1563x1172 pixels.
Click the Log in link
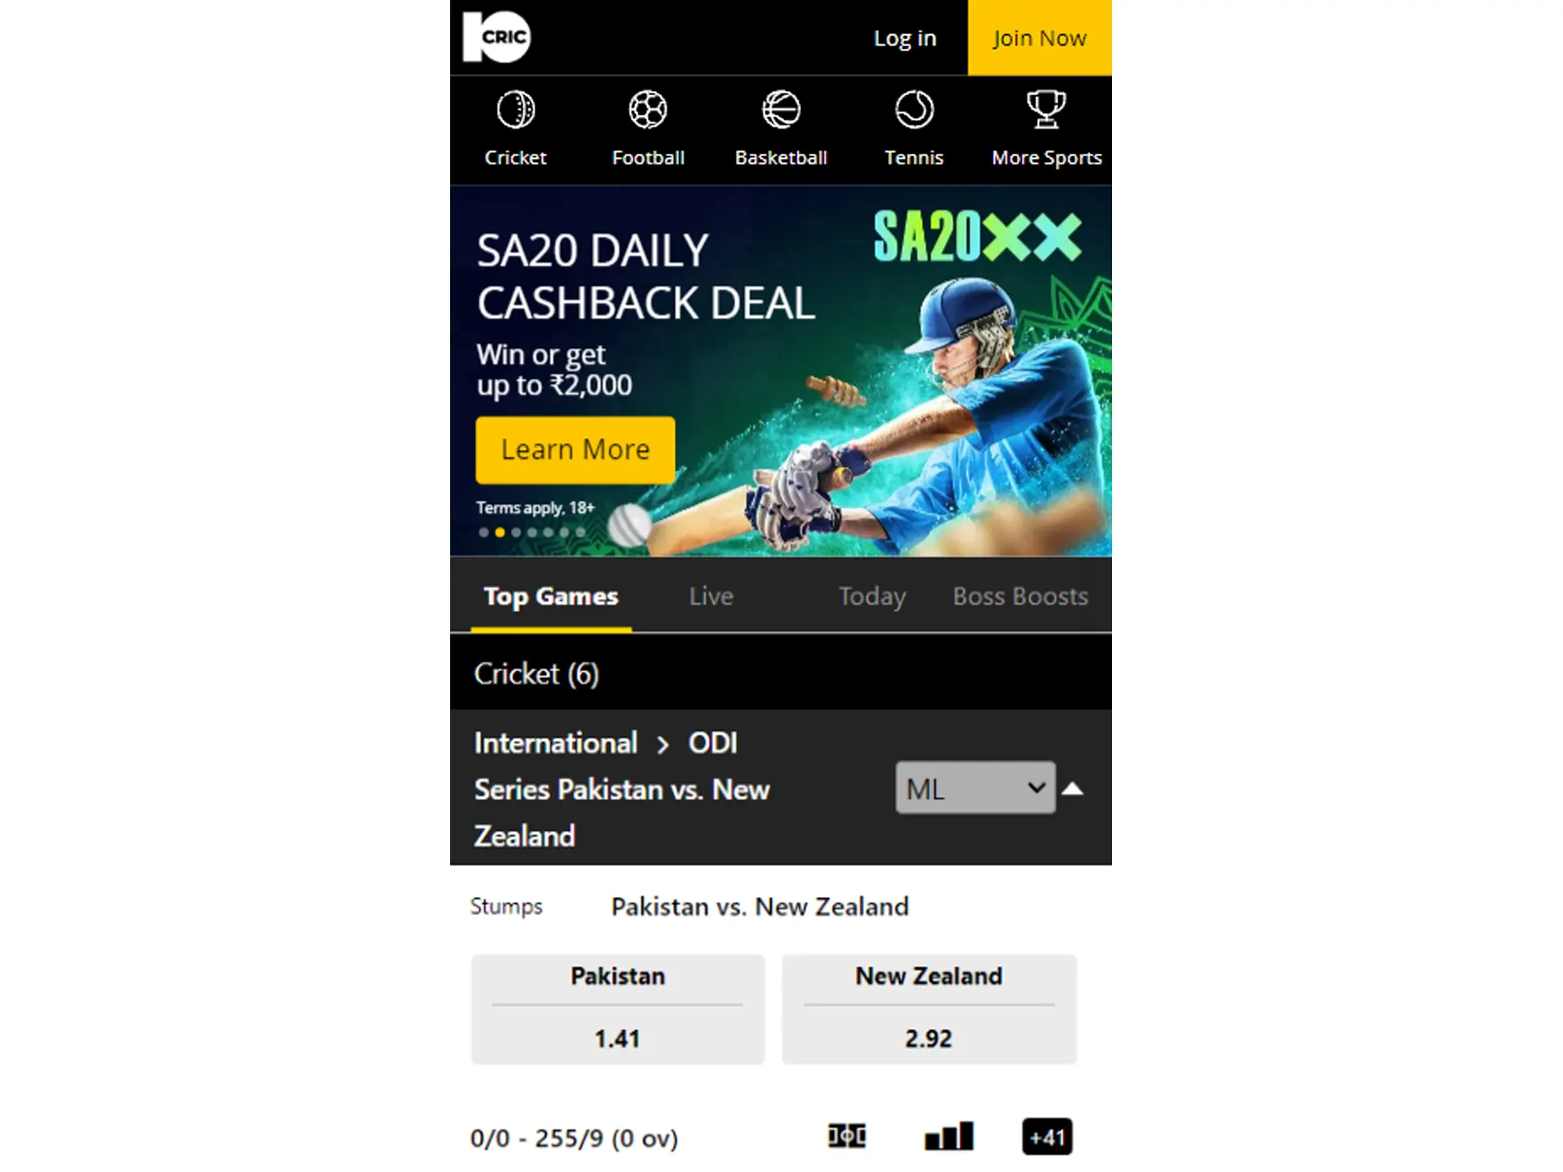coord(906,38)
